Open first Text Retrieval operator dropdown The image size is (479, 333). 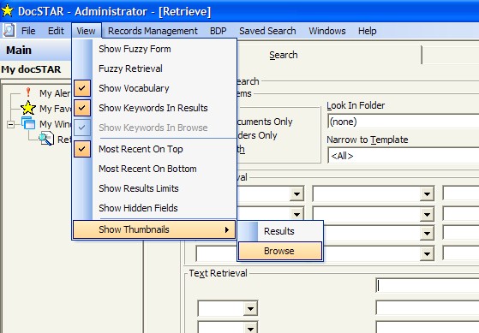[x=250, y=308]
